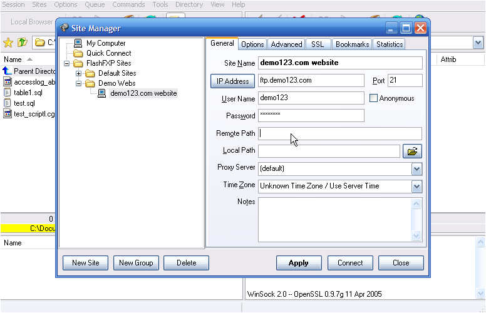Click the Parent Directory up-arrow icon
Viewport: 486px width, 313px height.
(8, 71)
